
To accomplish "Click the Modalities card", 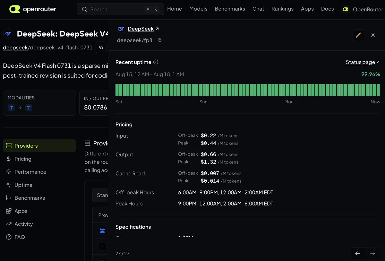I will [x=39, y=103].
